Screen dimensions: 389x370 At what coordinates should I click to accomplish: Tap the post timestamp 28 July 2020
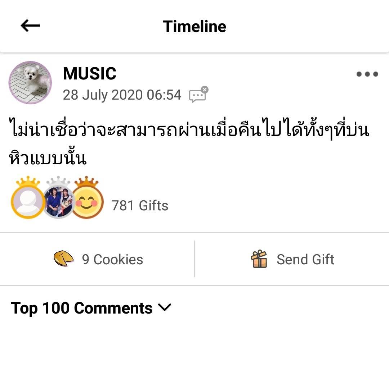coord(122,95)
